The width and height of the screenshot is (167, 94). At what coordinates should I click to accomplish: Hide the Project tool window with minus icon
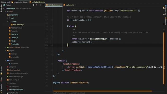coord(43,5)
